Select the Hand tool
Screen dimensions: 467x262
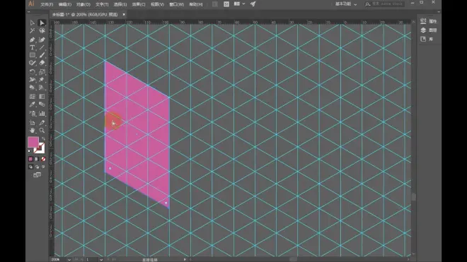(x=32, y=130)
